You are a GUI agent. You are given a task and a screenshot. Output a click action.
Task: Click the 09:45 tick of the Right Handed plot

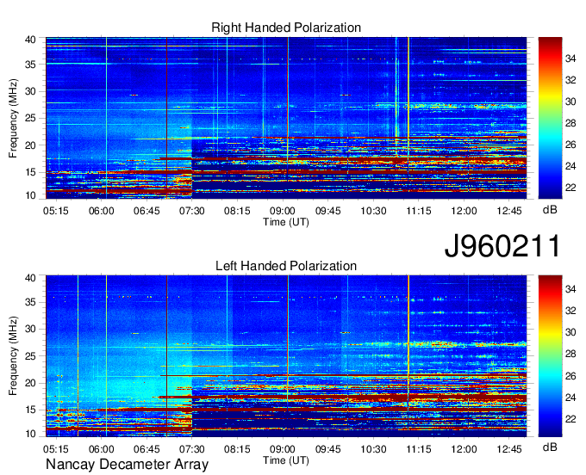click(327, 211)
